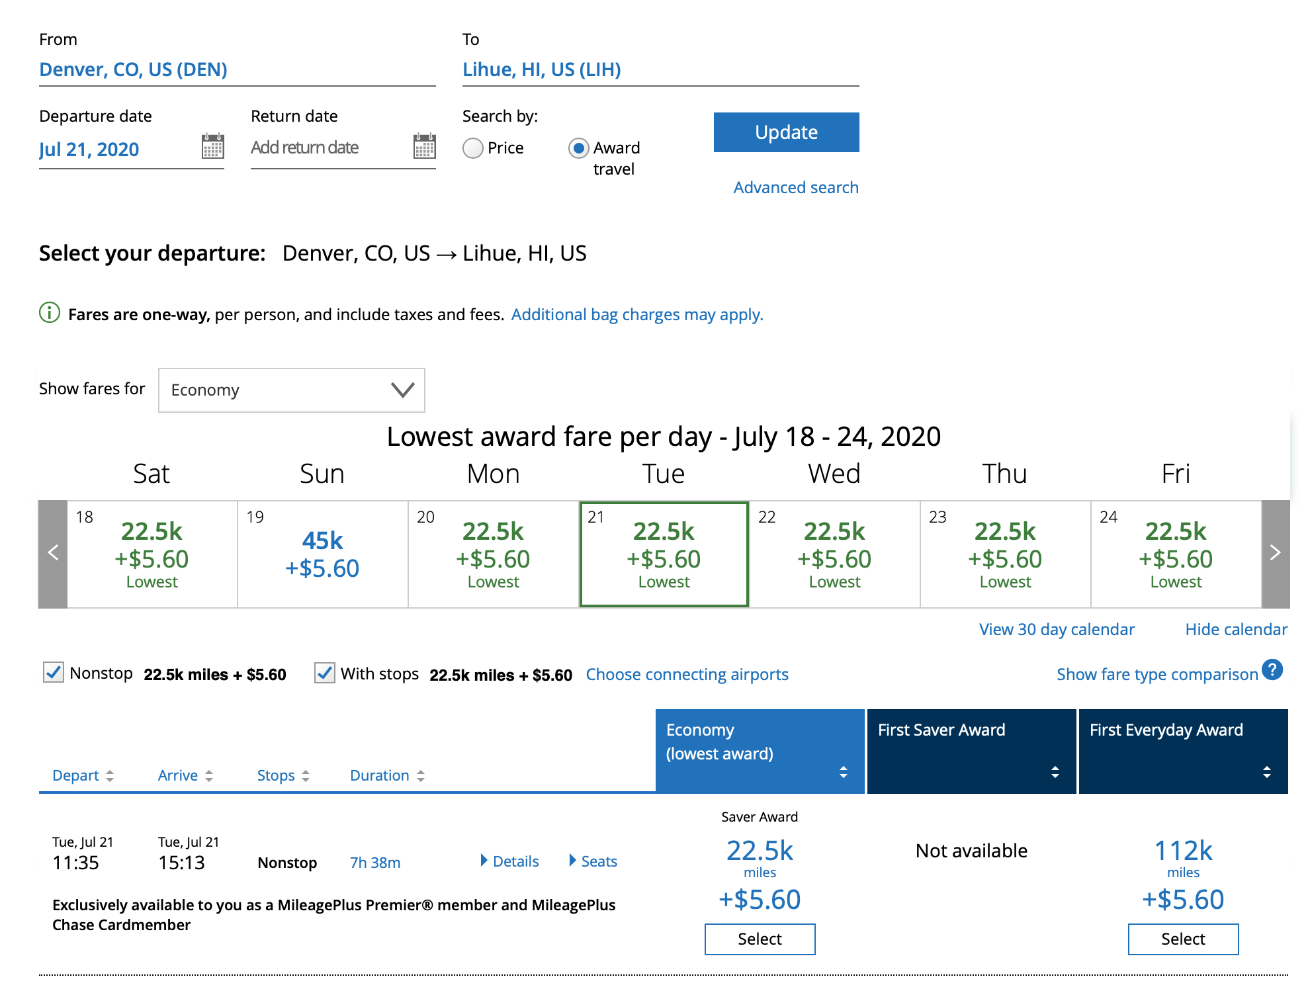This screenshot has width=1310, height=987.
Task: Expand the flight Details disclosure
Action: click(x=509, y=861)
